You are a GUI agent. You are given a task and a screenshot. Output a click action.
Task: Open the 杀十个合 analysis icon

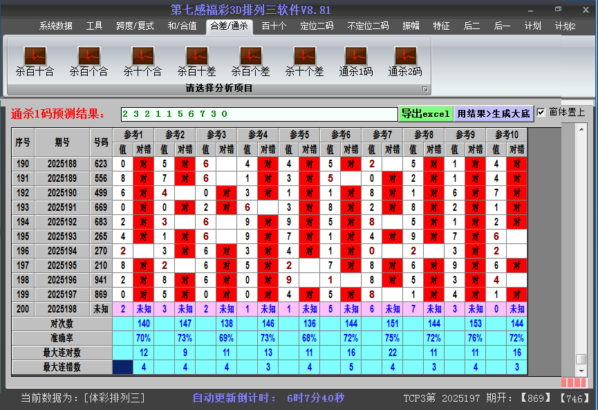[x=142, y=62]
